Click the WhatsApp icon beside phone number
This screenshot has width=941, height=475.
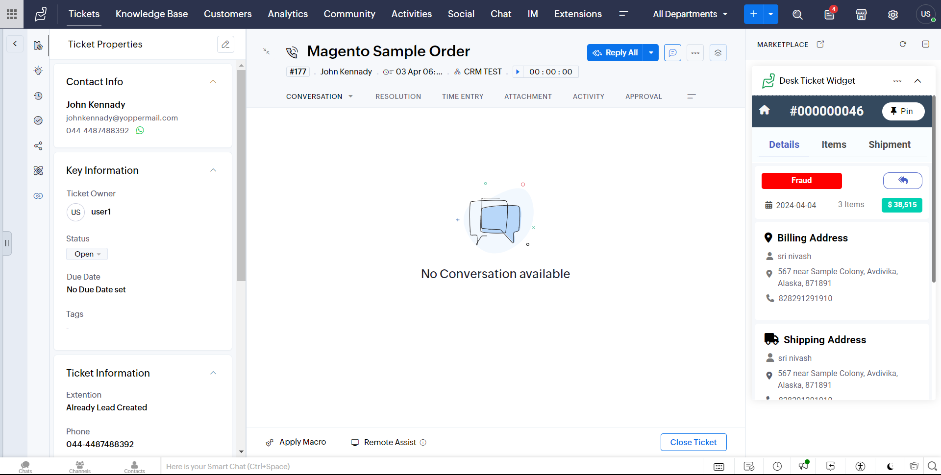point(140,130)
